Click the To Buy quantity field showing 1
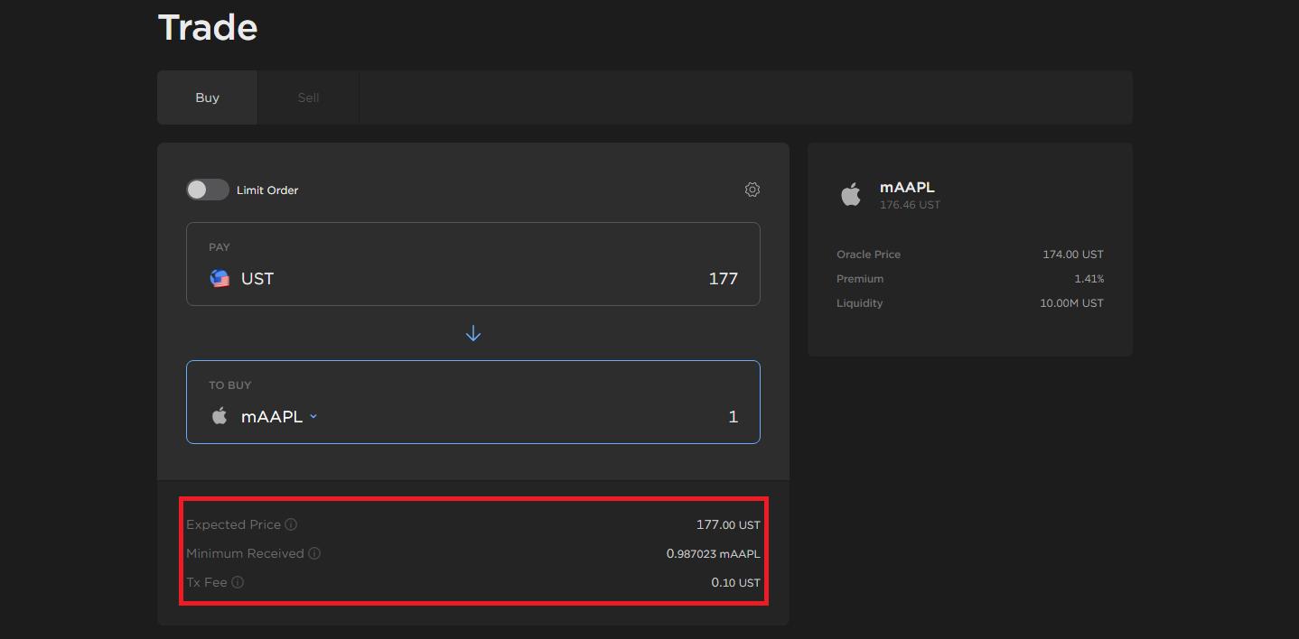The height and width of the screenshot is (639, 1299). (x=733, y=416)
